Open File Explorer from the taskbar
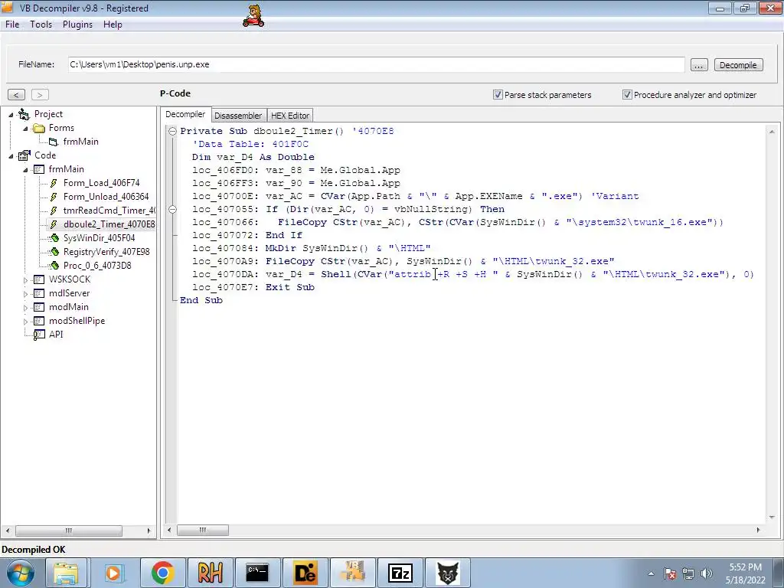Viewport: 784px width, 588px height. [x=66, y=573]
